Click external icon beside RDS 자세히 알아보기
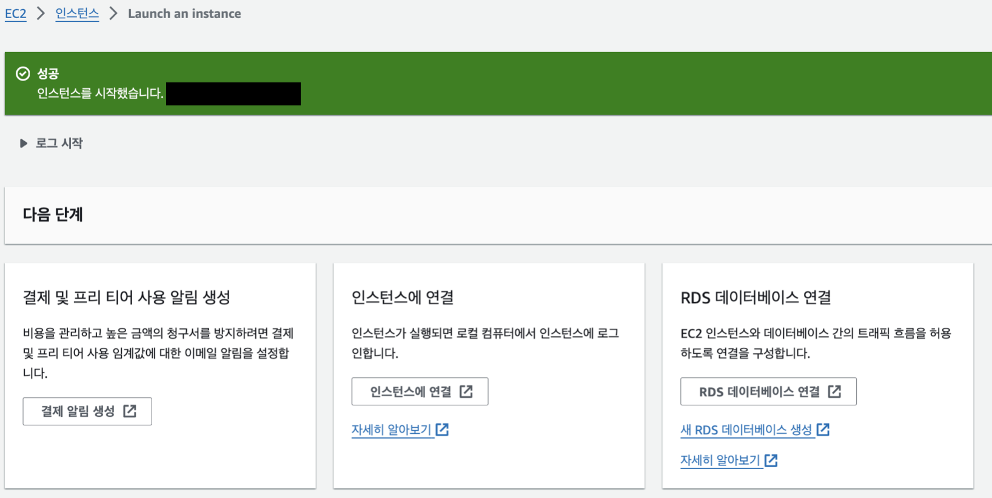The image size is (992, 498). [771, 460]
